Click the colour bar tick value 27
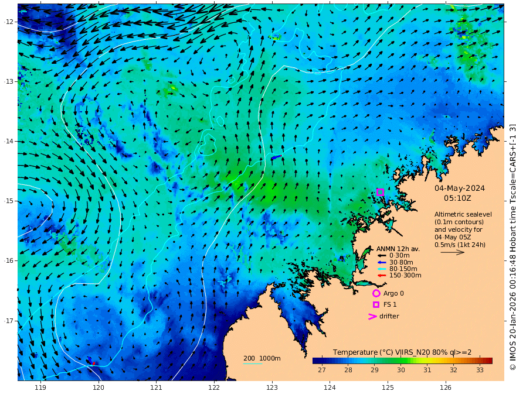The image size is (516, 398). click(x=322, y=370)
